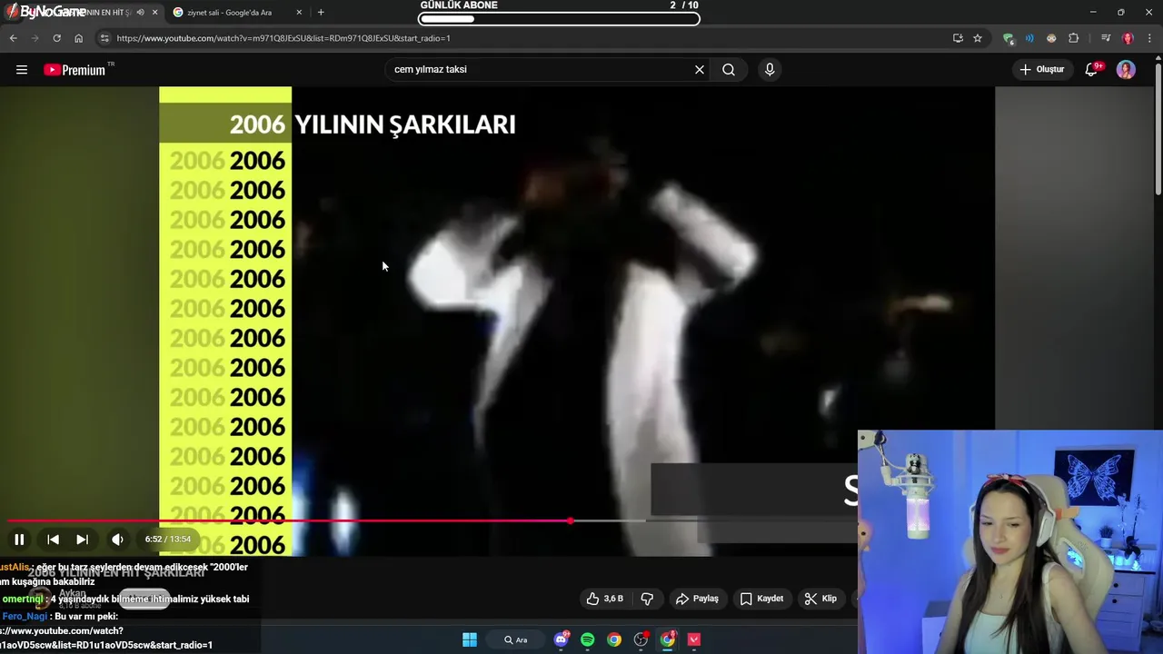Viewport: 1163px width, 654px height.
Task: Bookmark this page with the star
Action: pyautogui.click(x=978, y=38)
